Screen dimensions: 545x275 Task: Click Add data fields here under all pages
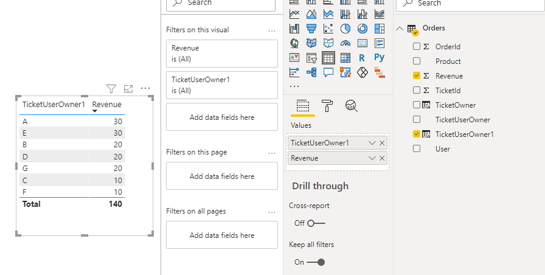pos(222,235)
